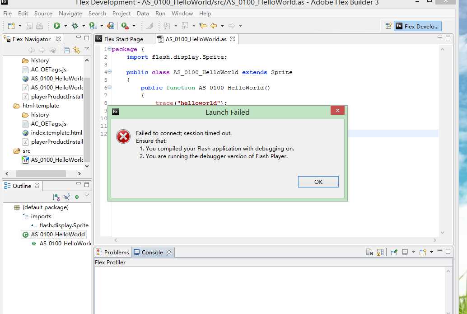This screenshot has height=314, width=467.
Task: Toggle Hide Non-Public Members green dot in Outline
Action: (77, 197)
